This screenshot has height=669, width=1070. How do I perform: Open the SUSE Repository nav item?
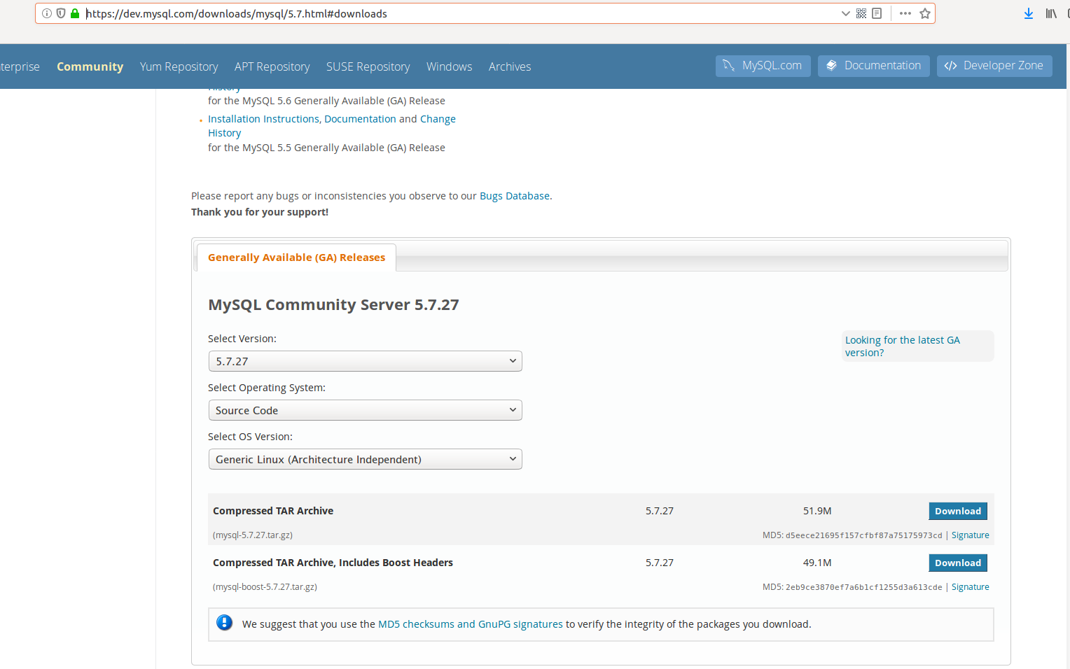(368, 66)
